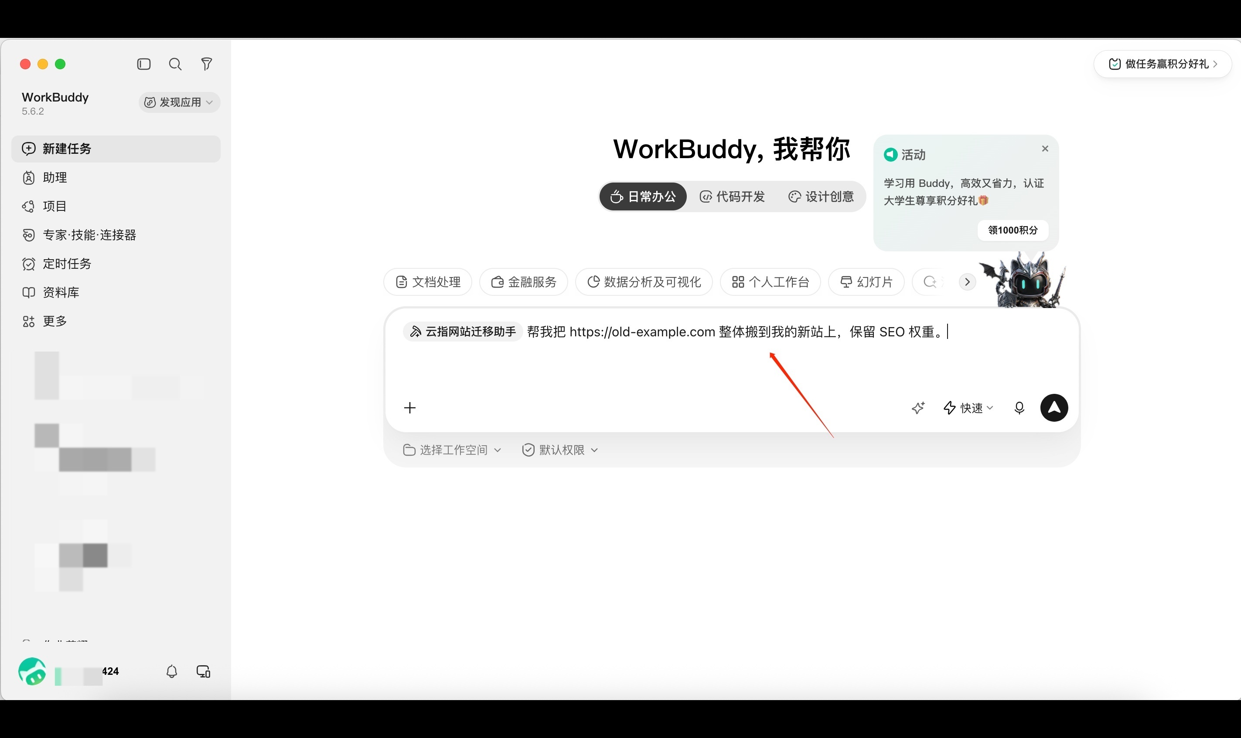Show more category chips with arrow
1241x738 pixels.
(x=967, y=282)
